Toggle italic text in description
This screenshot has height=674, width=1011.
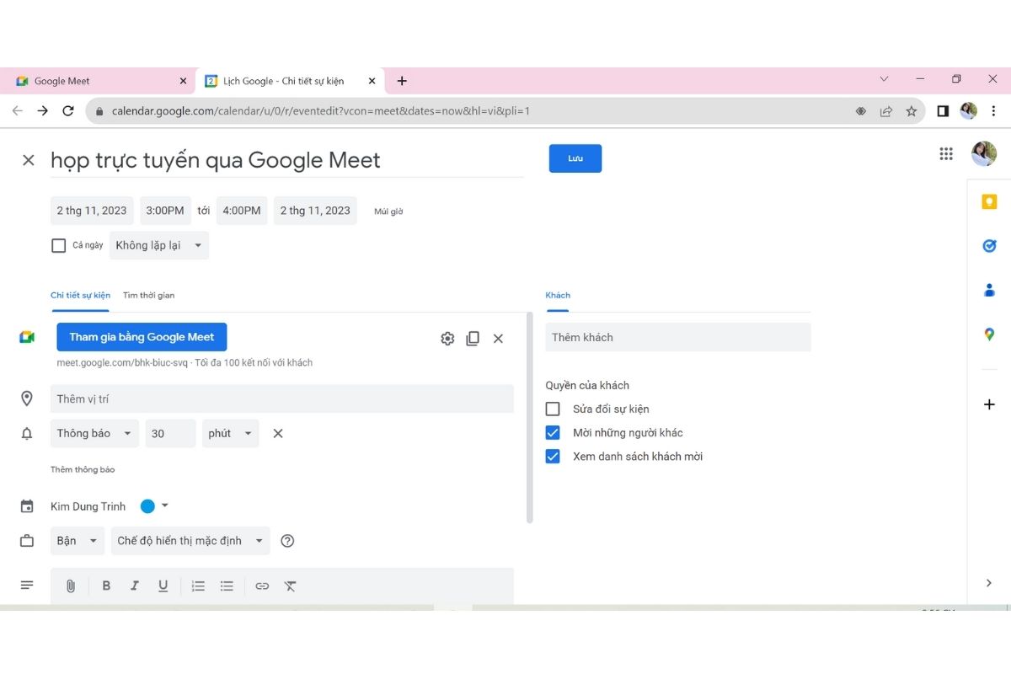coord(134,586)
